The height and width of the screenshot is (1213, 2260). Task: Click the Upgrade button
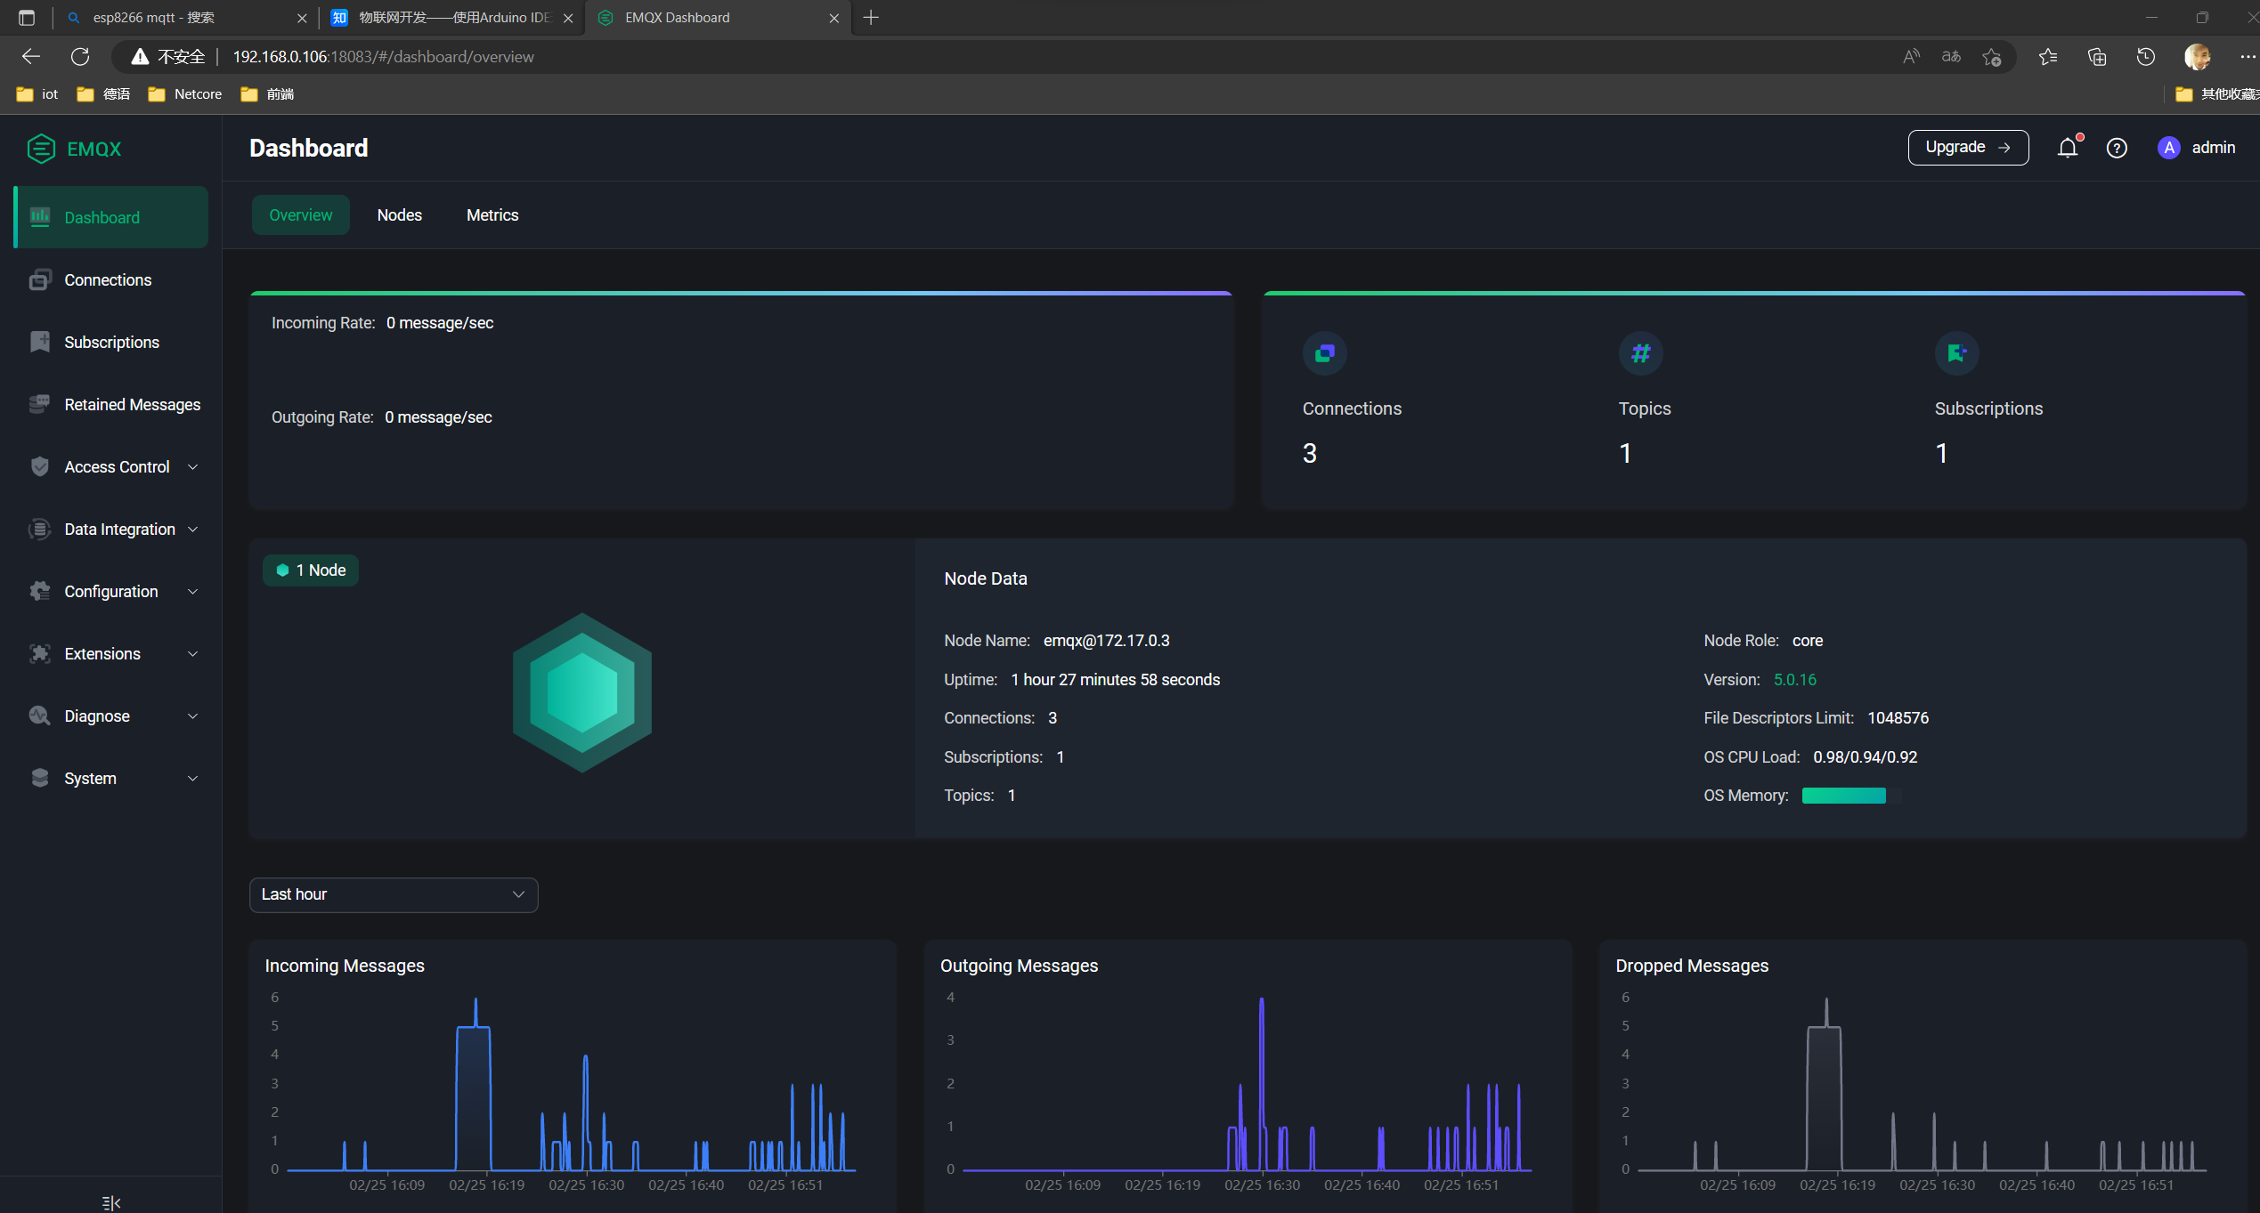point(1968,148)
